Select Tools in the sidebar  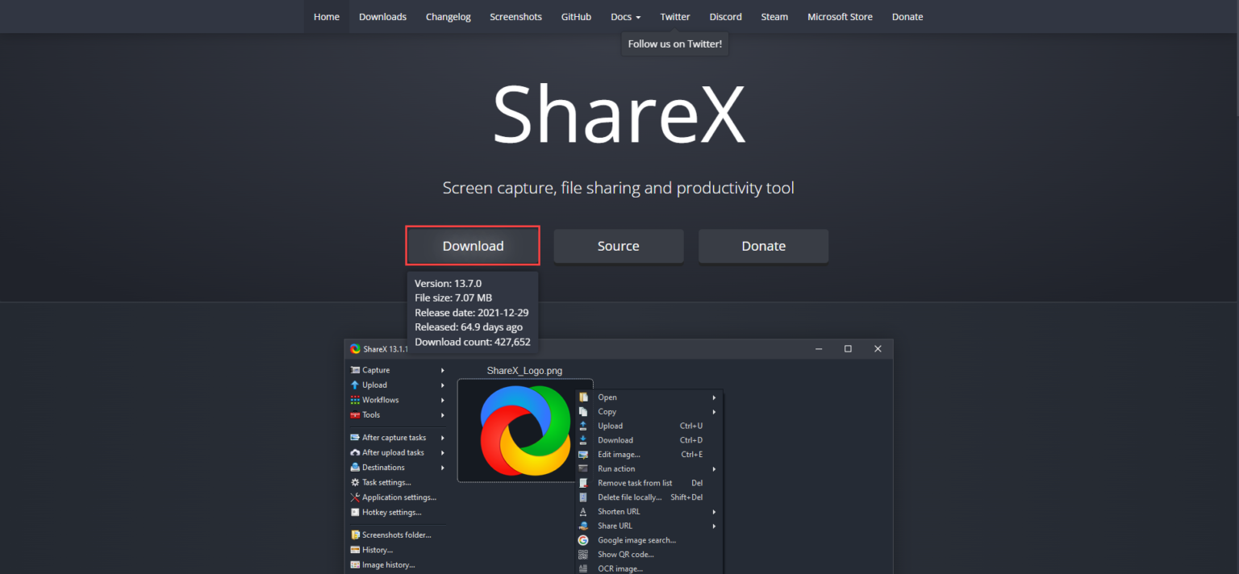pyautogui.click(x=372, y=414)
